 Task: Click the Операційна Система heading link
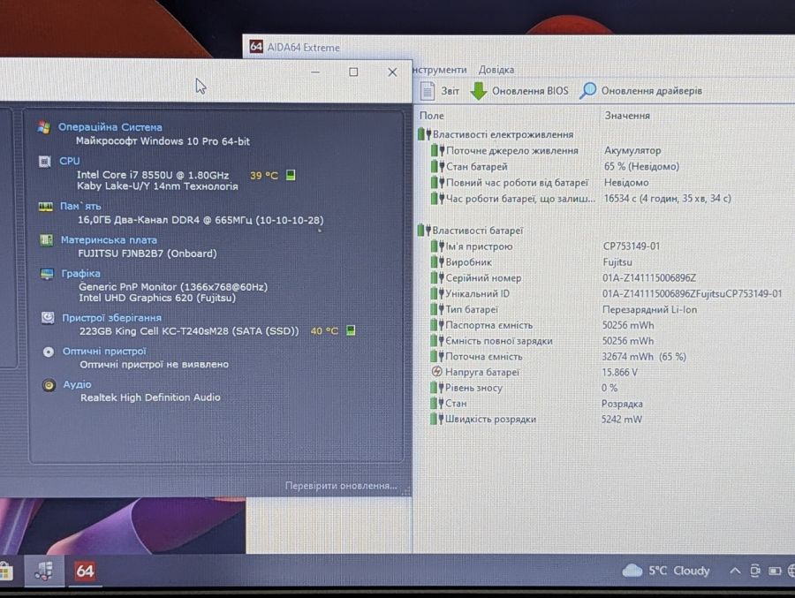(x=110, y=127)
